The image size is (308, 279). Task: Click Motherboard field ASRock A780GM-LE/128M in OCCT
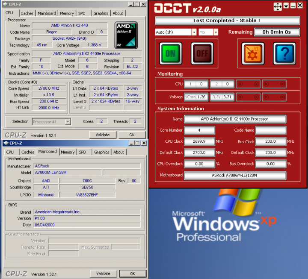235,175
